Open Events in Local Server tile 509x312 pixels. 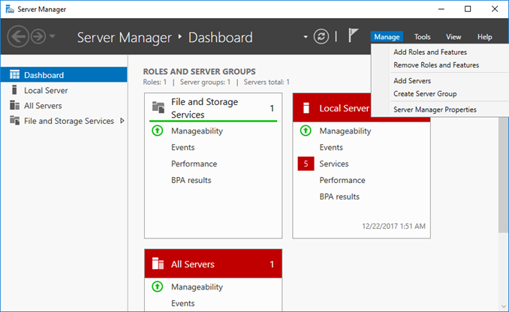click(331, 147)
